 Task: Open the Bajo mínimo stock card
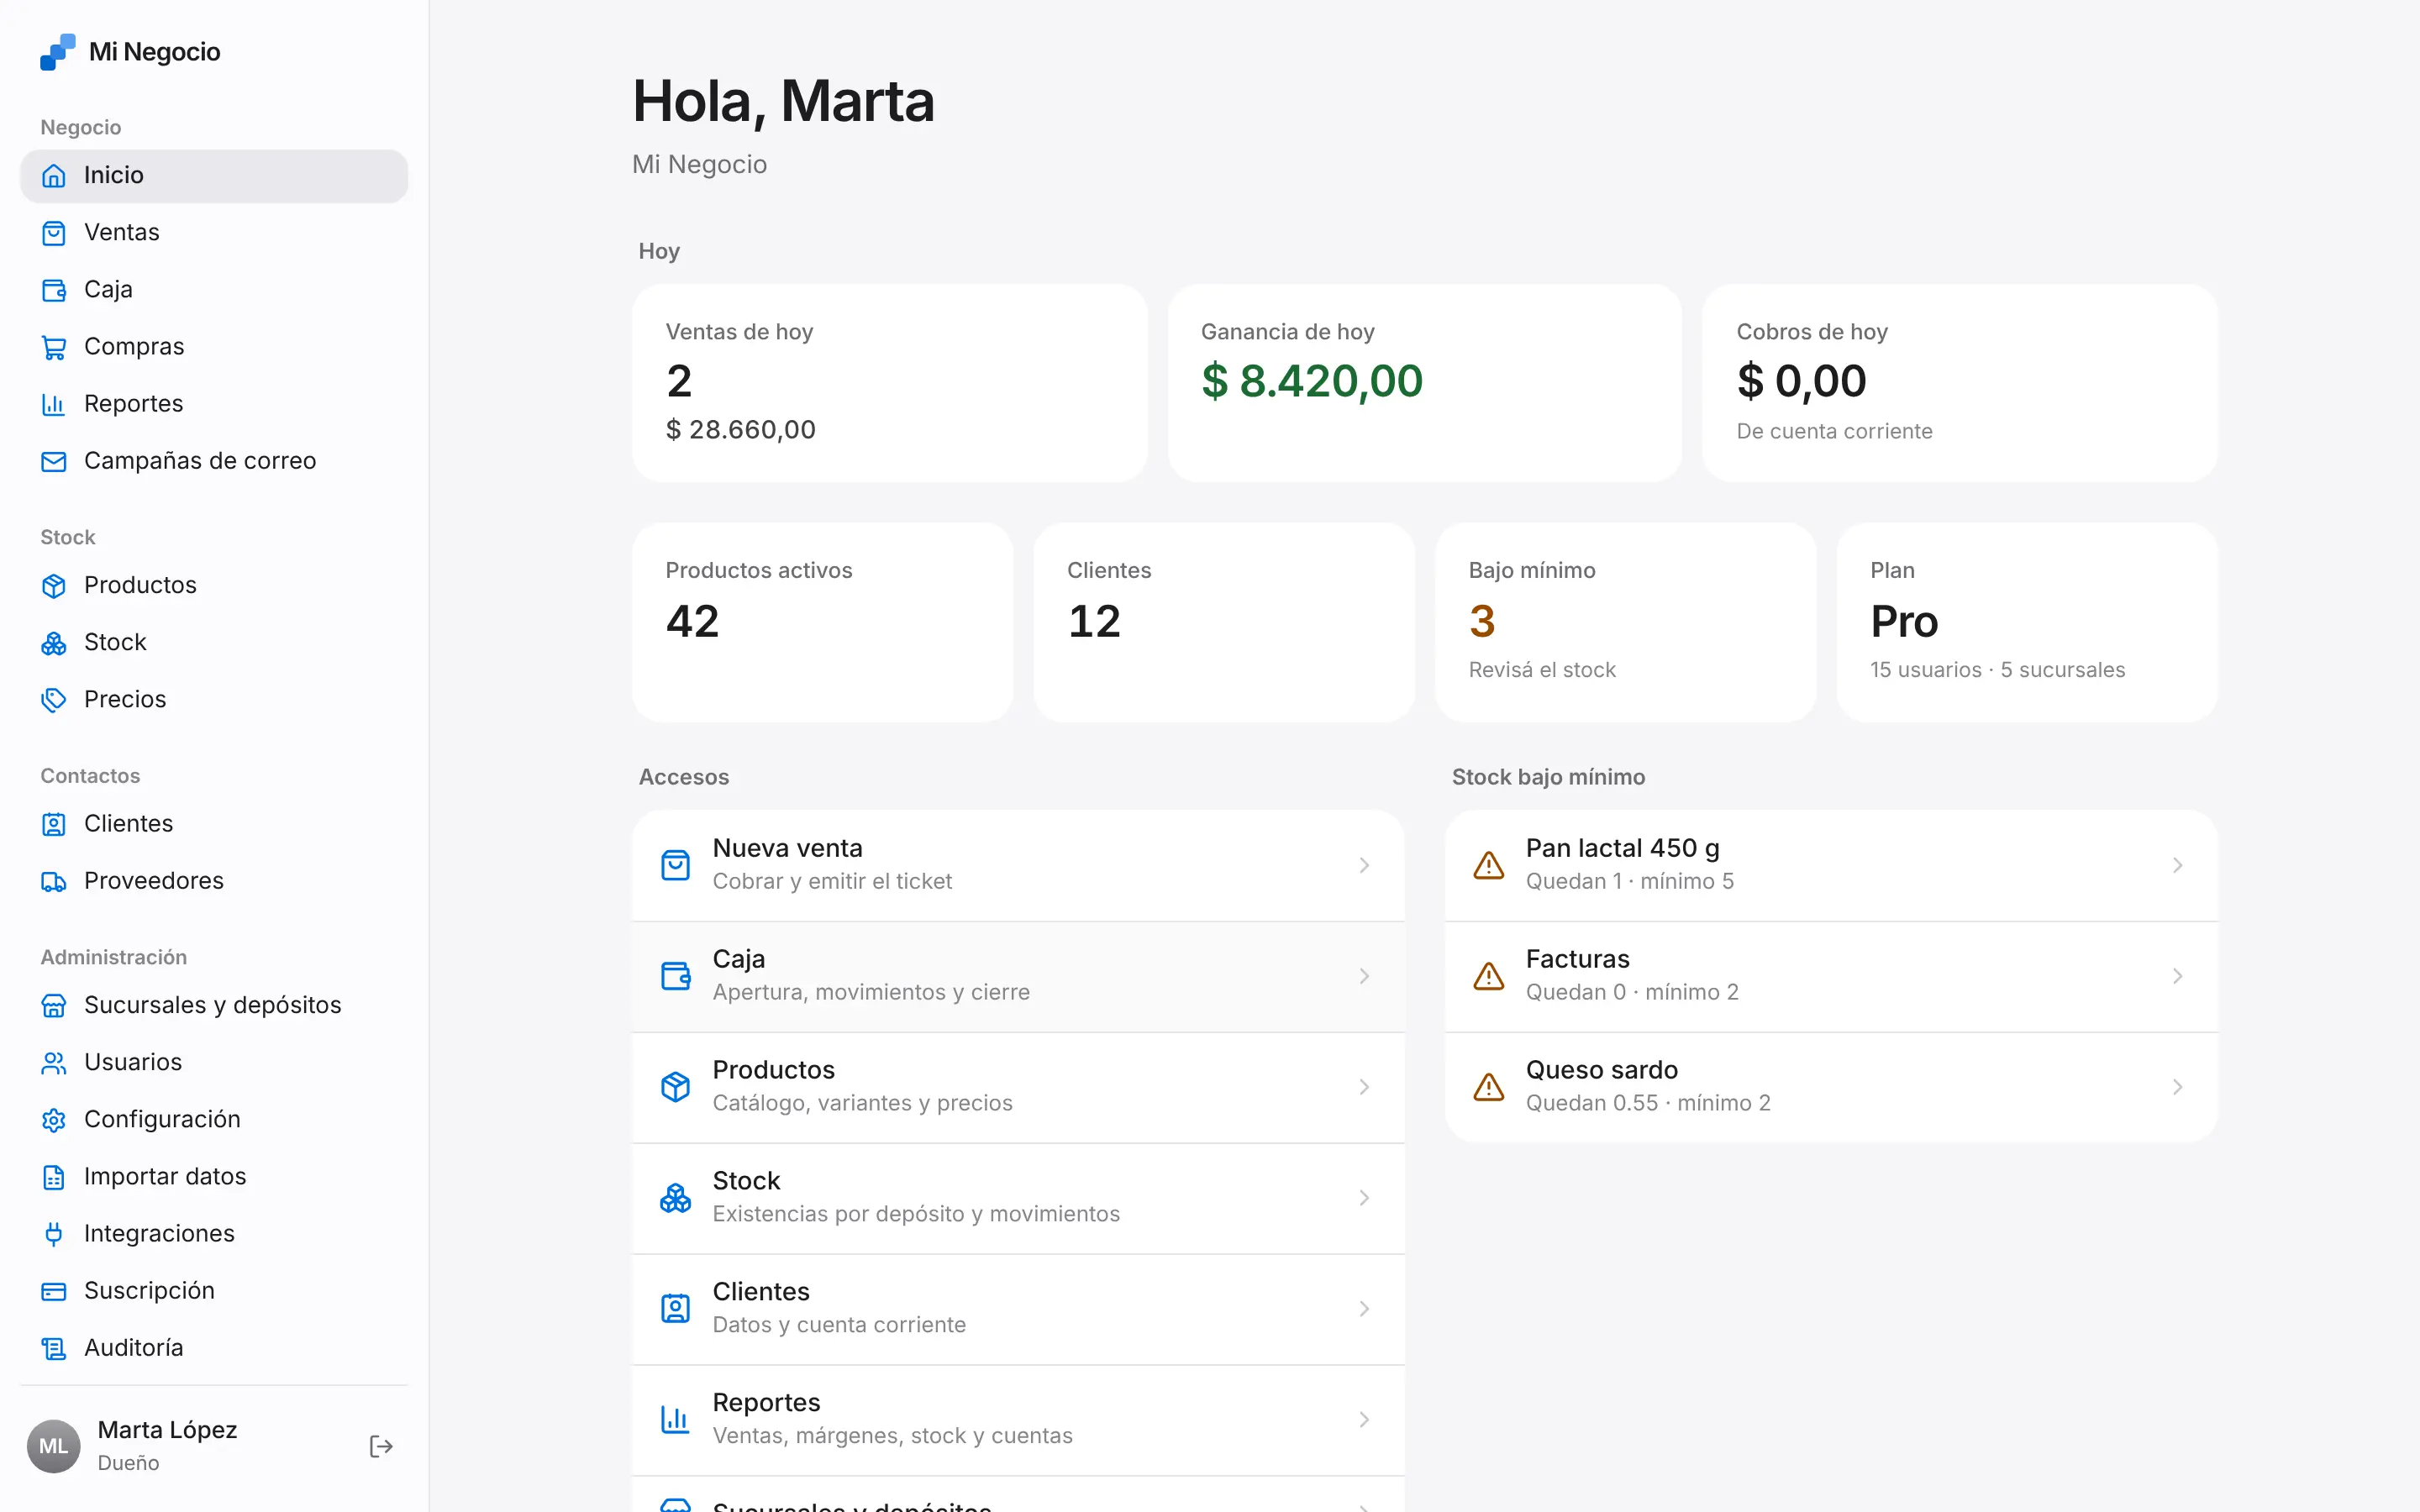(1625, 622)
